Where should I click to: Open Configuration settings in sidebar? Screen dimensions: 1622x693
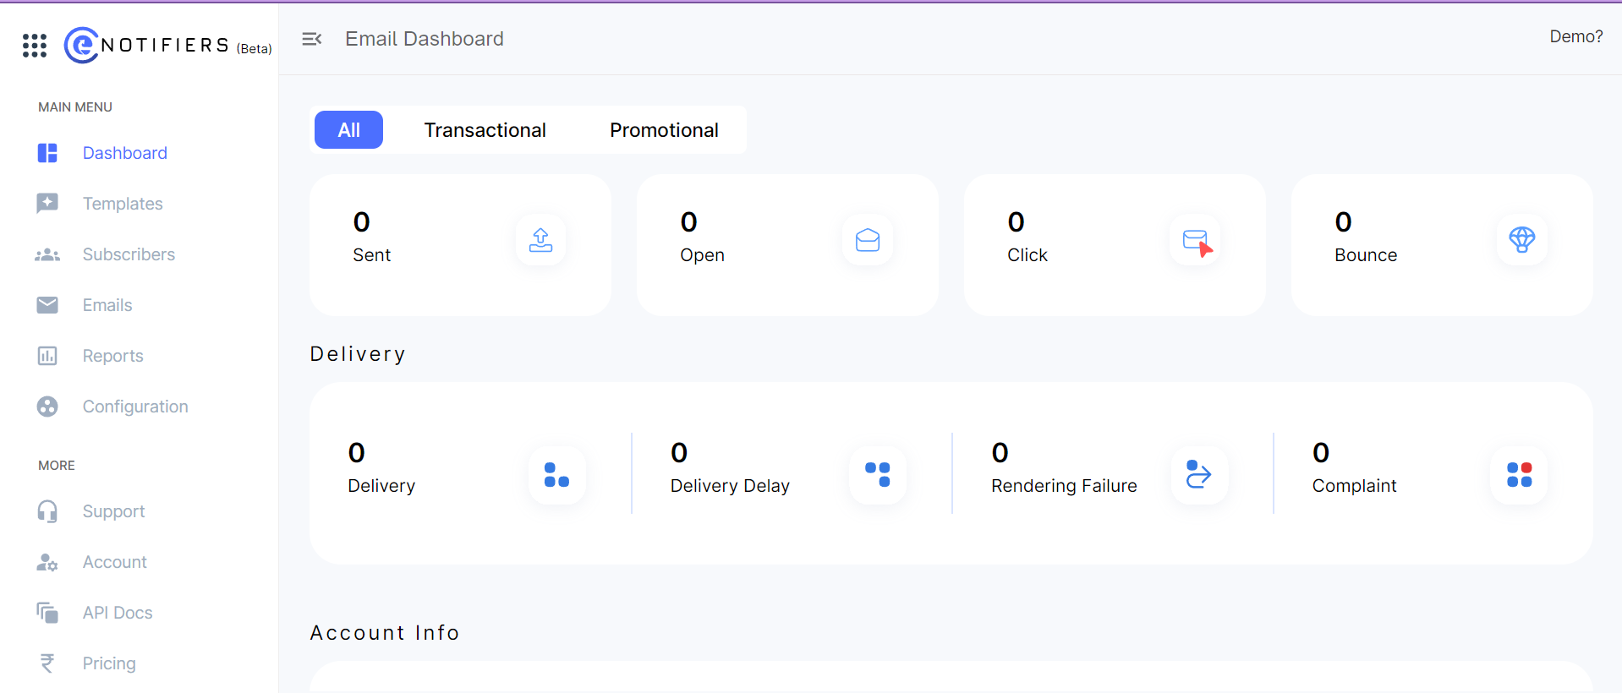(x=135, y=407)
